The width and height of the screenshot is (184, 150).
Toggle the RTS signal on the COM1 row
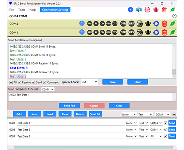(131, 32)
